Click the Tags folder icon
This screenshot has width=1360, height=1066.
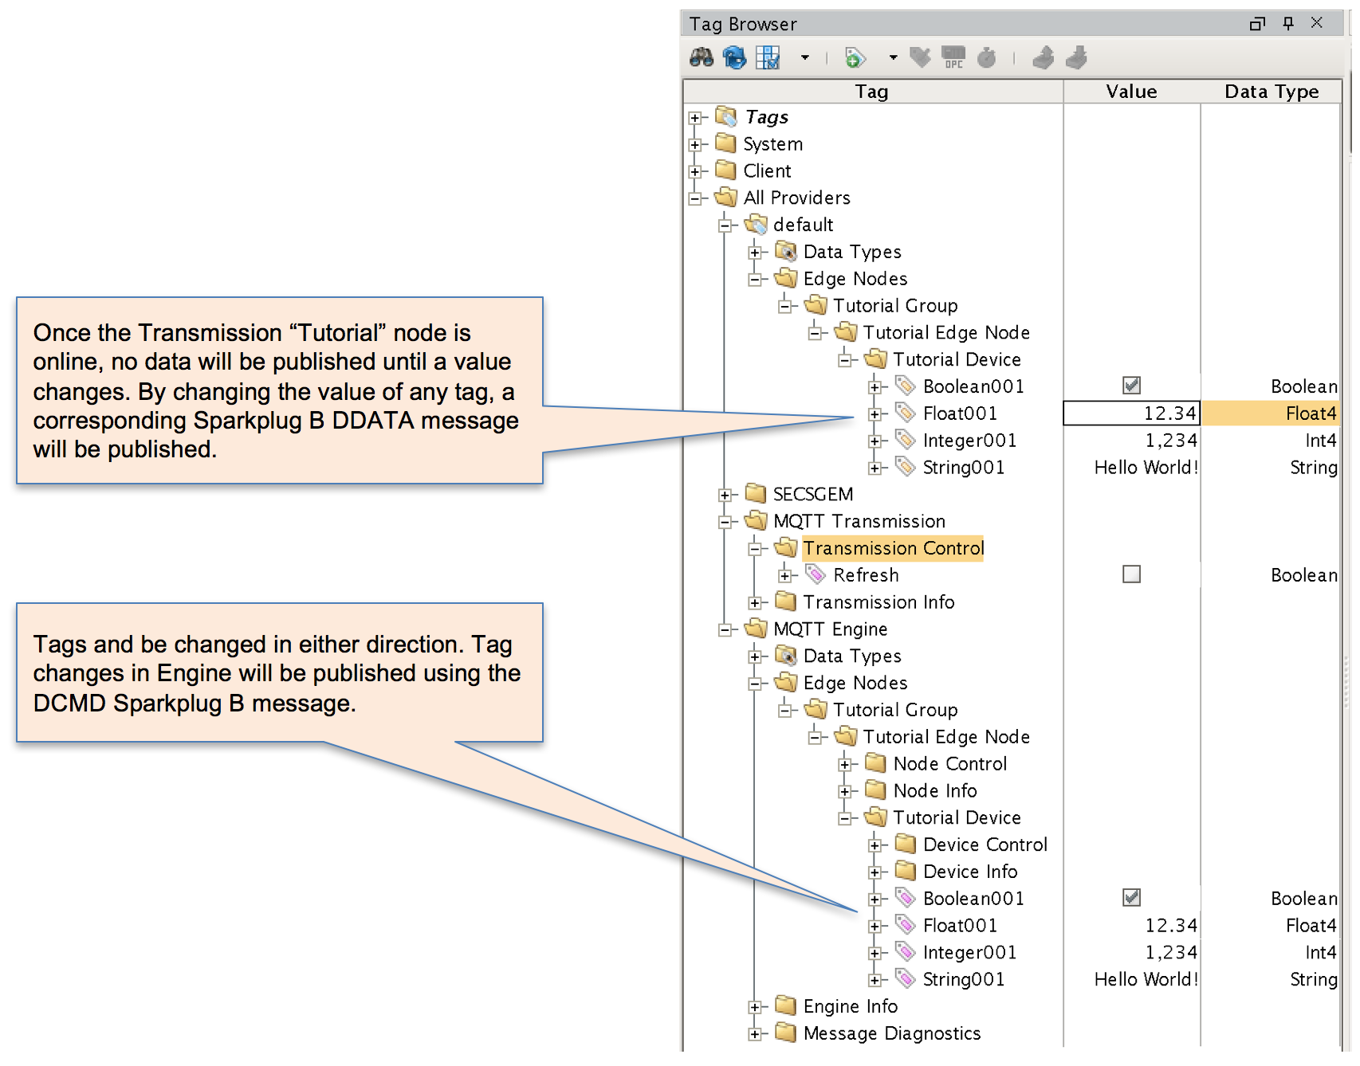[x=726, y=116]
